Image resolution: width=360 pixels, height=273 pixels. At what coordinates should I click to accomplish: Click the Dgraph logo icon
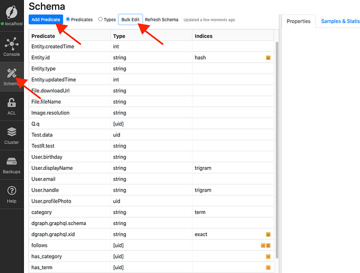click(11, 12)
